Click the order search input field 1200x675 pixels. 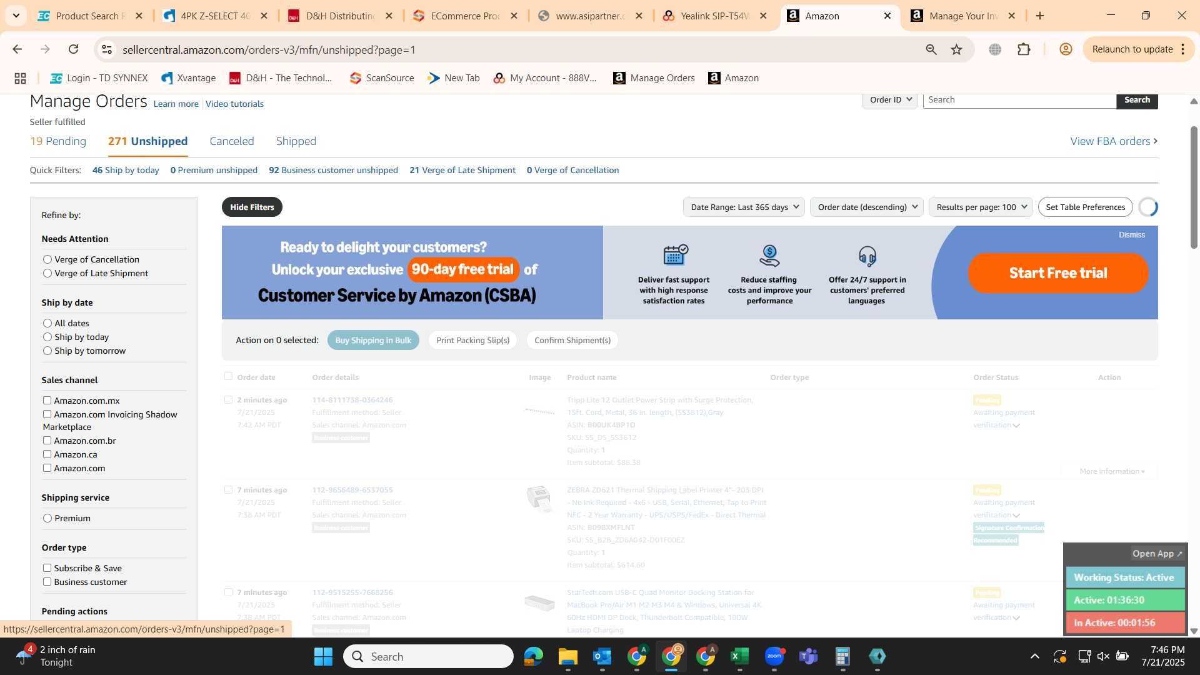point(1019,100)
